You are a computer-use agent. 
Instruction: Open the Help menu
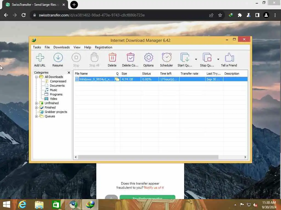coord(88,47)
